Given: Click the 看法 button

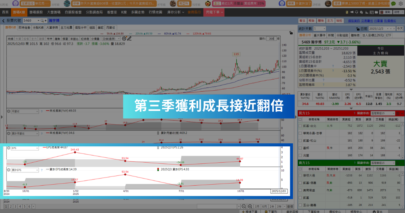Looking at the screenshot, I should coord(302,21).
